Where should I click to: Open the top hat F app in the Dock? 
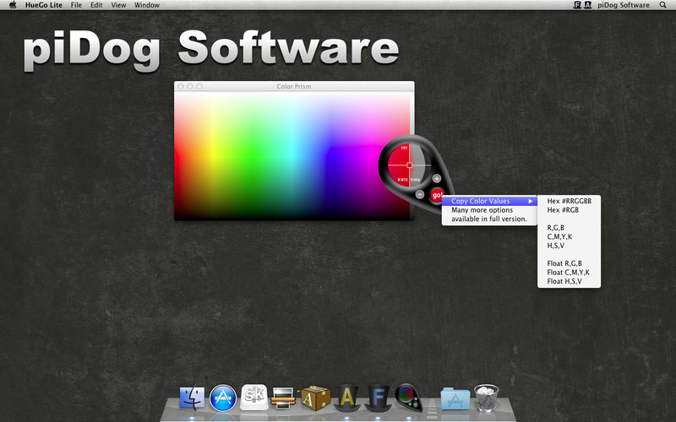point(378,398)
